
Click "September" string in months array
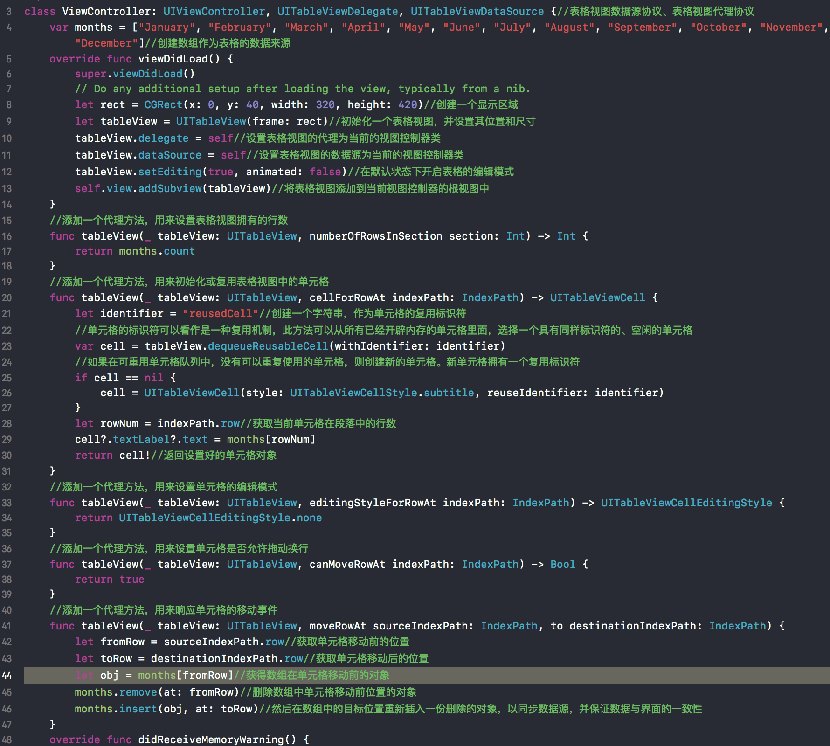tap(642, 28)
